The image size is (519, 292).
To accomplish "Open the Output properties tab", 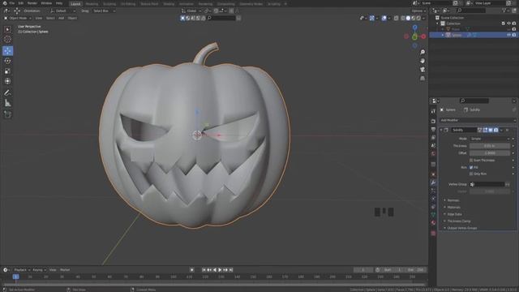I will click(x=433, y=130).
